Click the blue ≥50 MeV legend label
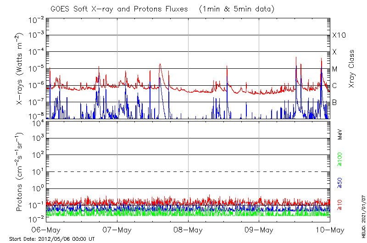Screen dimensions: 367x243 [x=340, y=182]
